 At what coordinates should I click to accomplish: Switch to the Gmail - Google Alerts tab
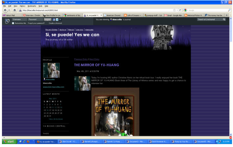point(174,15)
